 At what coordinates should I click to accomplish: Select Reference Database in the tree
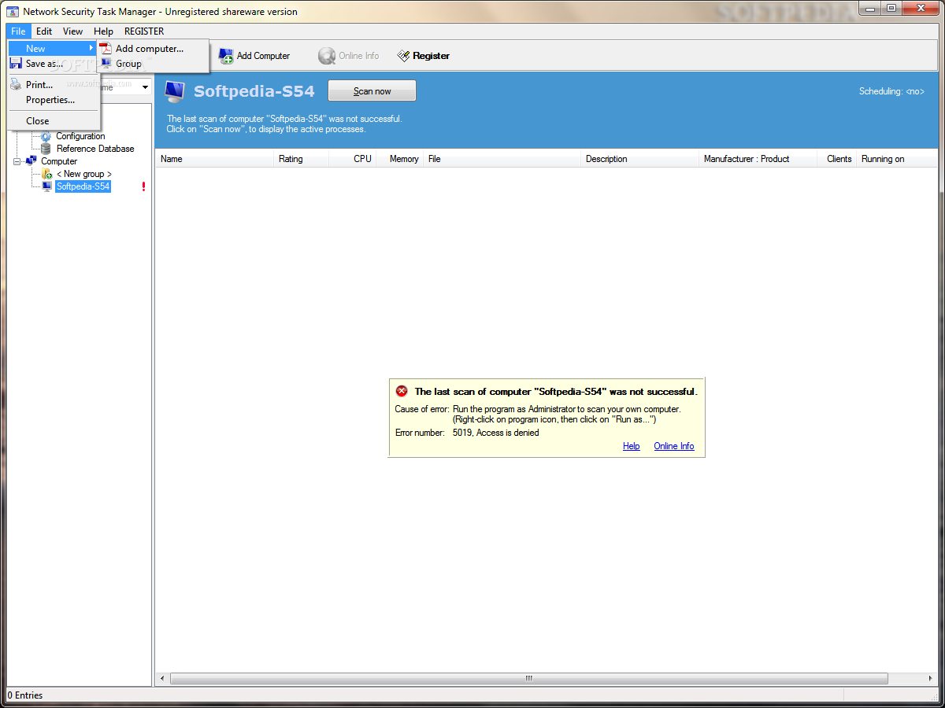[x=95, y=149]
